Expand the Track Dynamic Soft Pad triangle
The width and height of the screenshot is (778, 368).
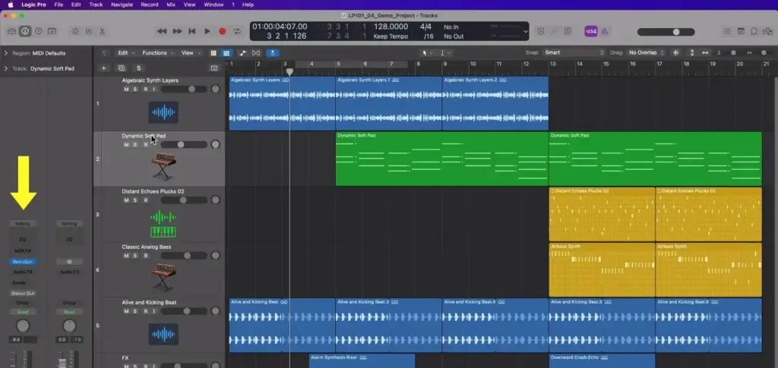click(x=6, y=68)
